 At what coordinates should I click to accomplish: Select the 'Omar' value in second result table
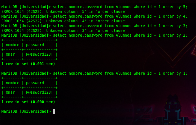tap(10, 92)
